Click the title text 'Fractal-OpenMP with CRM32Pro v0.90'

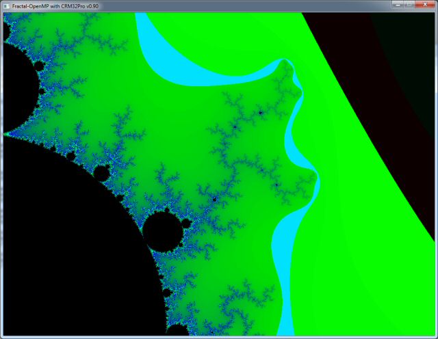pos(55,6)
